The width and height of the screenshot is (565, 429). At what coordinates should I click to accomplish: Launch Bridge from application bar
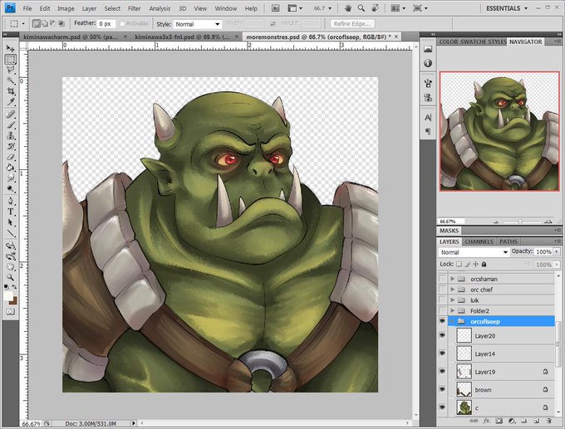click(x=275, y=8)
